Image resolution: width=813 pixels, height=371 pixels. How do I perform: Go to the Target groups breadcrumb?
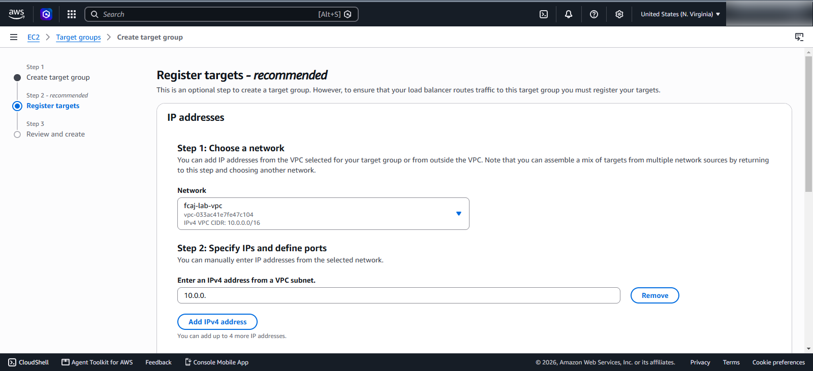[x=78, y=37]
